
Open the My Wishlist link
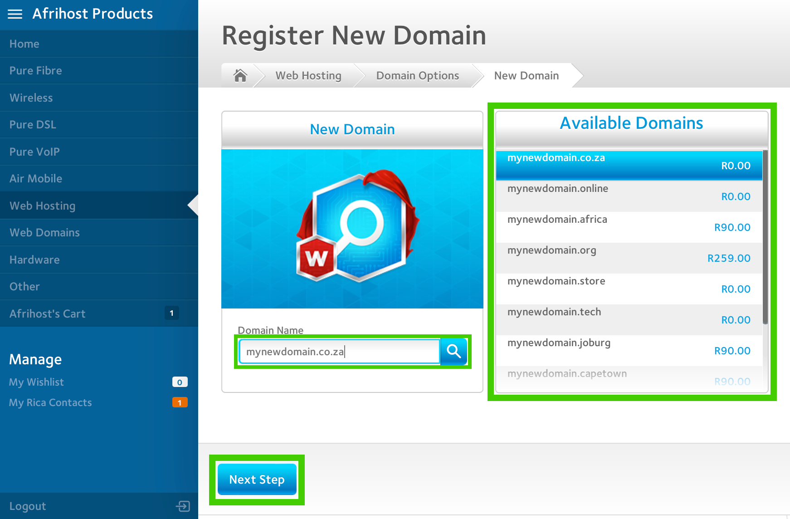pos(36,382)
